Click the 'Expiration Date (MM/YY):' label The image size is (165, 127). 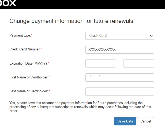point(28,63)
